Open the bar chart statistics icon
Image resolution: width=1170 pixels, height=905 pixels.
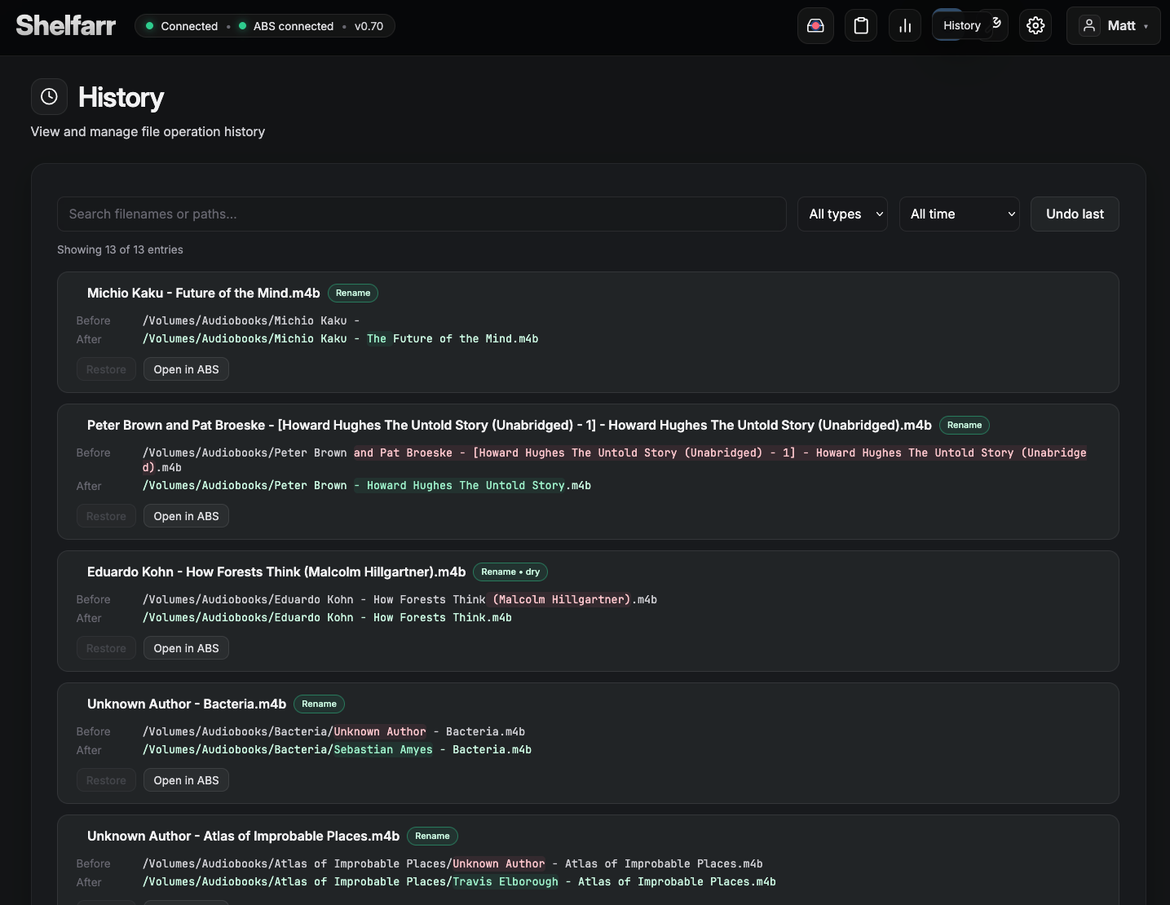pos(905,26)
